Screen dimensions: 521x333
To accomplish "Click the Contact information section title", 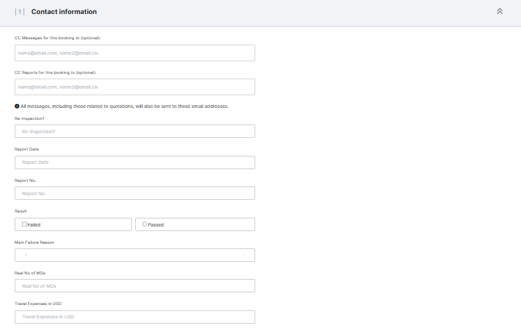I will (x=64, y=12).
